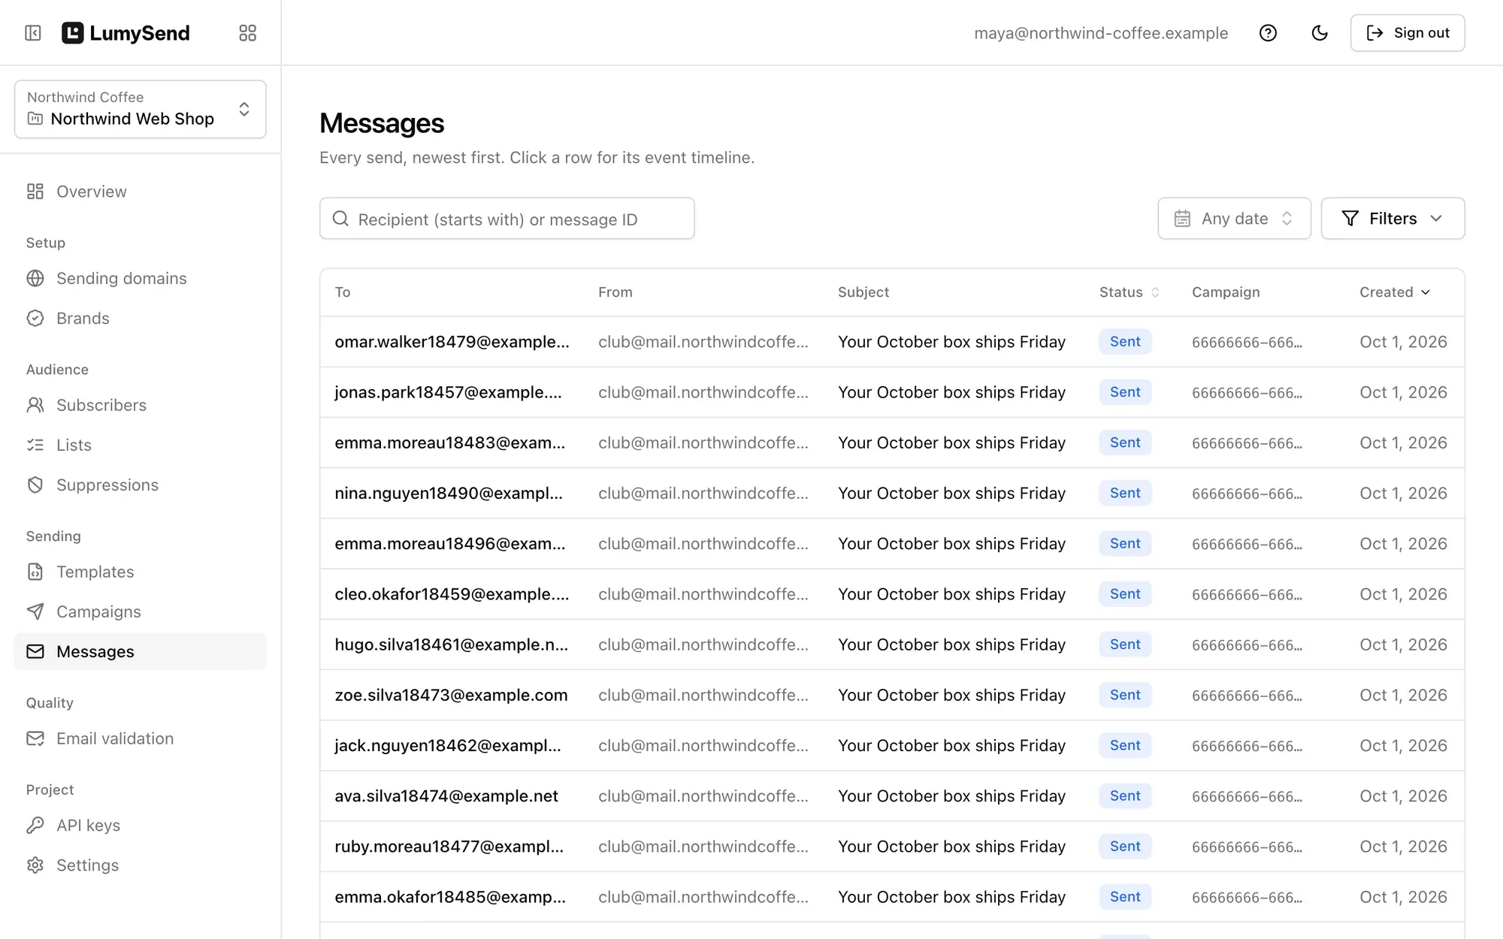1503x939 pixels.
Task: Expand the Filters dropdown
Action: pos(1393,219)
